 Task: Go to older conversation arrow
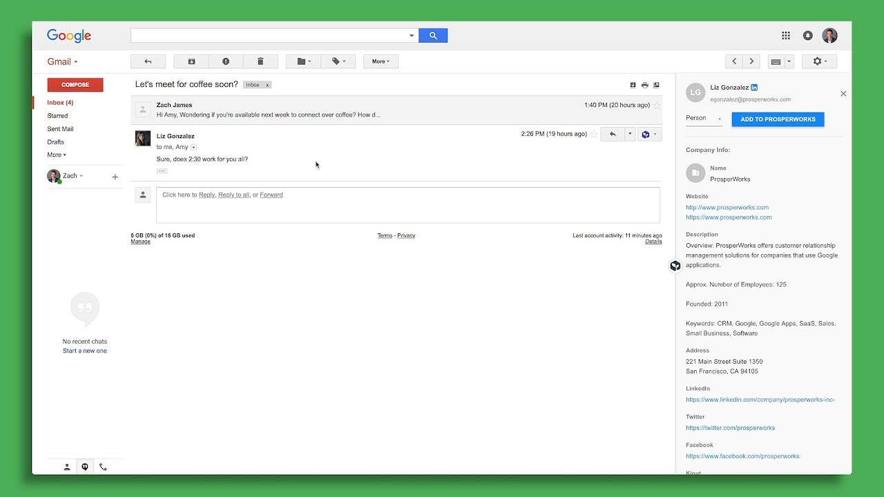click(x=751, y=61)
